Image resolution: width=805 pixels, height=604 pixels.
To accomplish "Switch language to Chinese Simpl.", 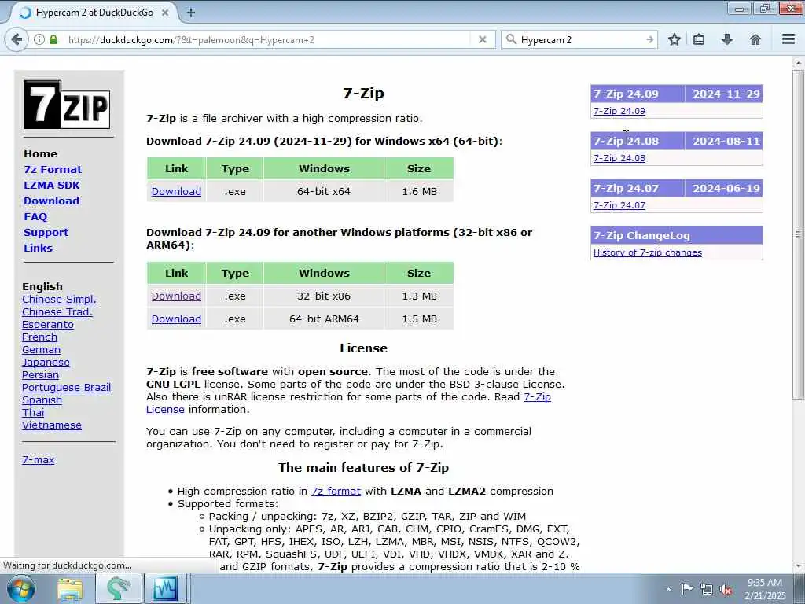I will click(x=59, y=300).
